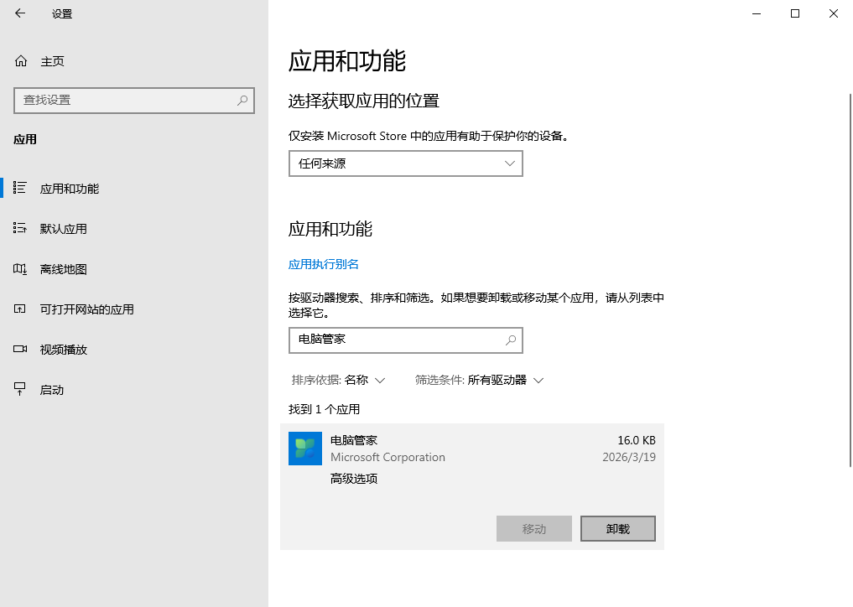Click the 查找设置 search field
This screenshot has height=607, width=853.
click(126, 100)
